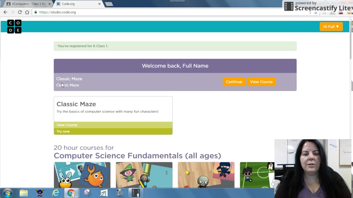
Task: Launch Internet Explorer from taskbar
Action: 56,193
